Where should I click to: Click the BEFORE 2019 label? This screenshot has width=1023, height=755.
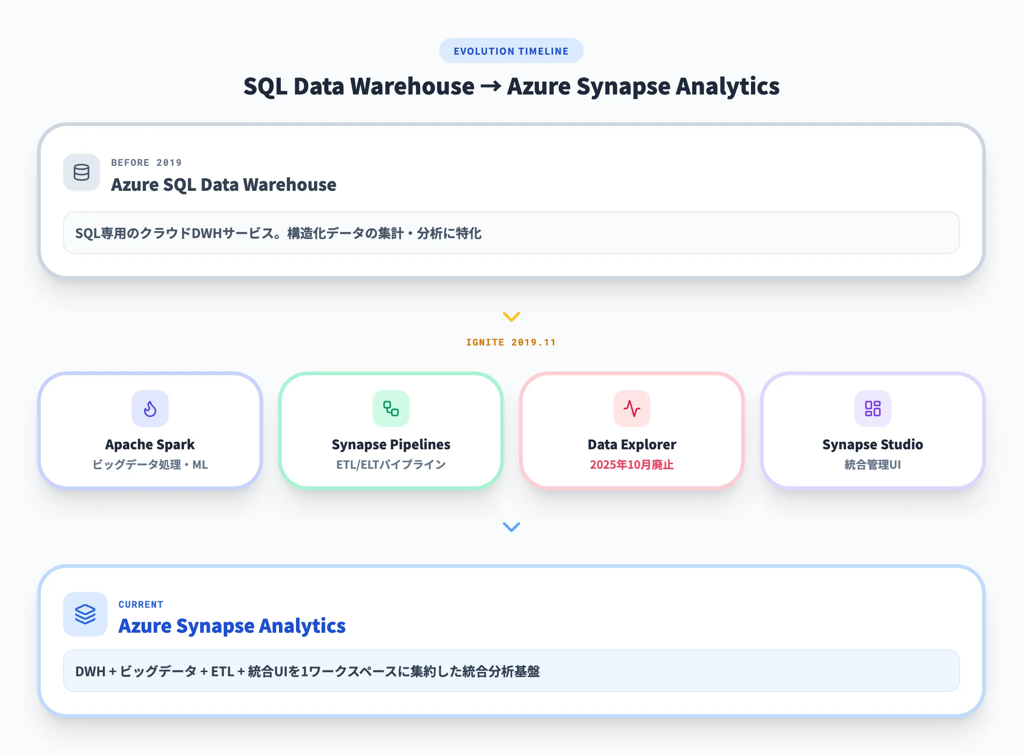pos(146,163)
